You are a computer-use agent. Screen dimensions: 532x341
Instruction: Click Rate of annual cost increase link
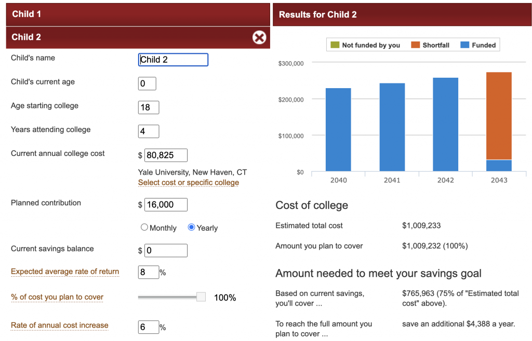click(x=60, y=325)
